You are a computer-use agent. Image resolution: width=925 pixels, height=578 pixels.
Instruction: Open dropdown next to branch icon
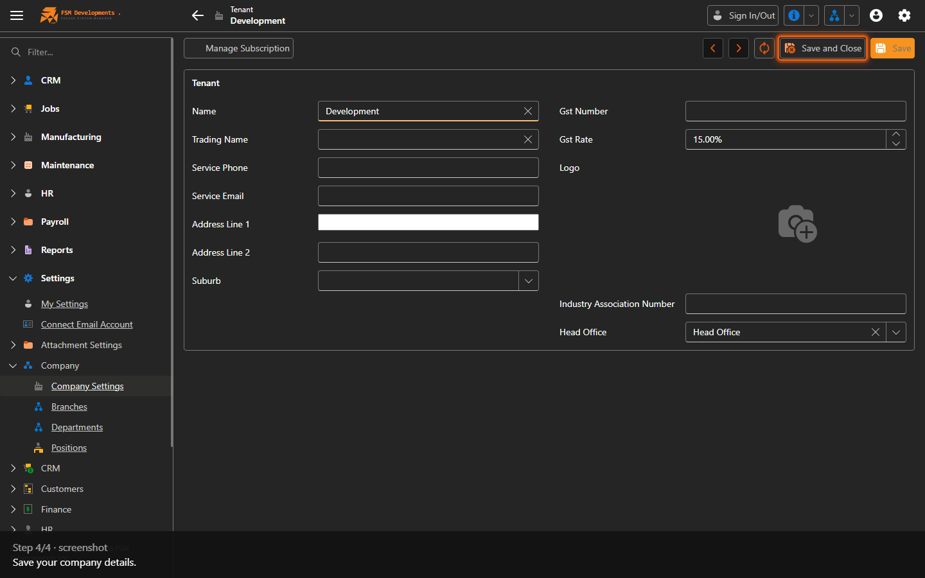pyautogui.click(x=852, y=15)
